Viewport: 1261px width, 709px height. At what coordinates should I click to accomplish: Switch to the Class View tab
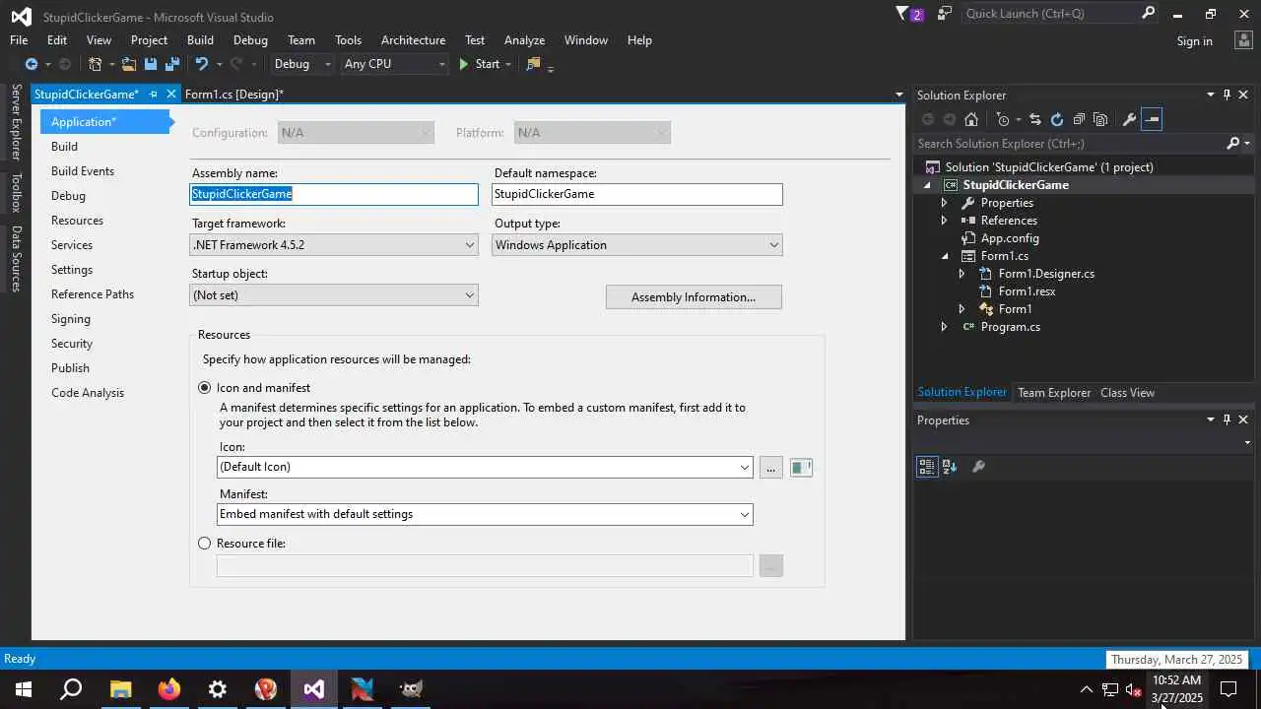[x=1127, y=393]
